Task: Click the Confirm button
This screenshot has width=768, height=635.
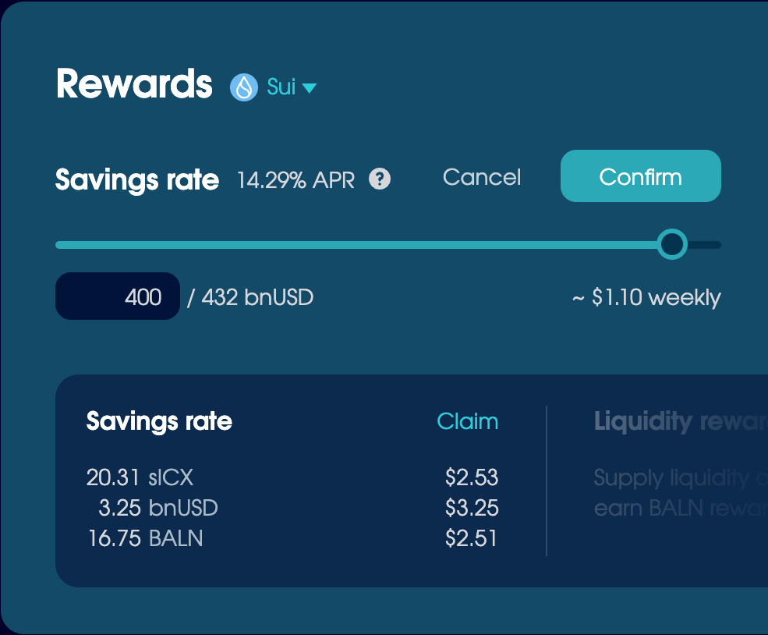Action: (640, 176)
